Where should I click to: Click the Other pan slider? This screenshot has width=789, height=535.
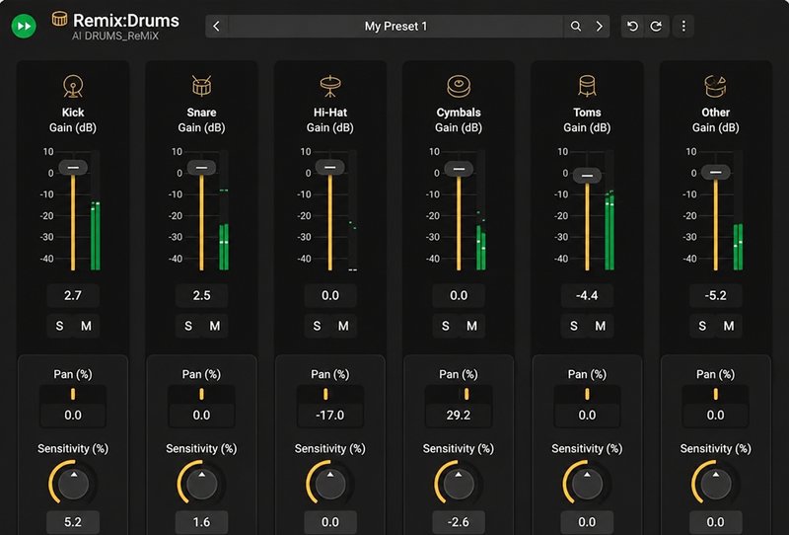click(x=716, y=394)
